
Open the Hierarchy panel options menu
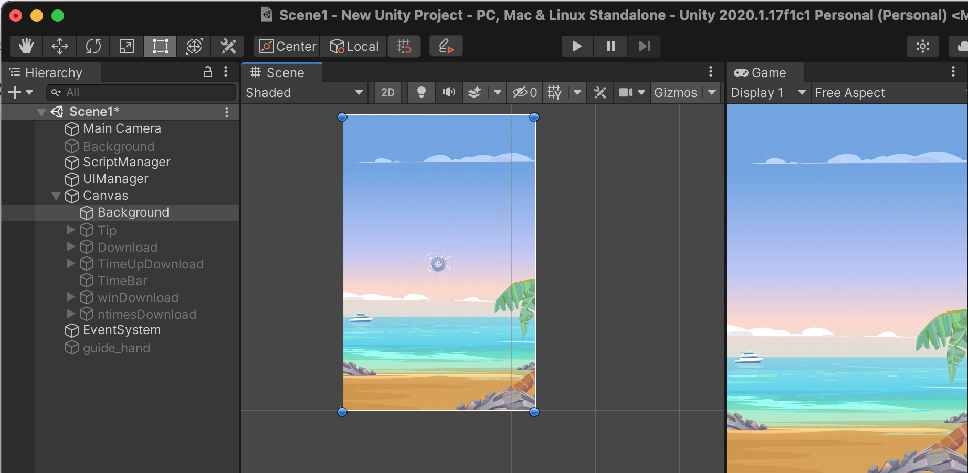click(226, 72)
